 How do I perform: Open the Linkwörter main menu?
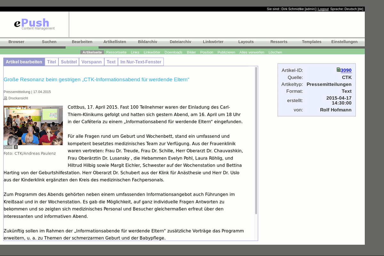click(x=213, y=42)
